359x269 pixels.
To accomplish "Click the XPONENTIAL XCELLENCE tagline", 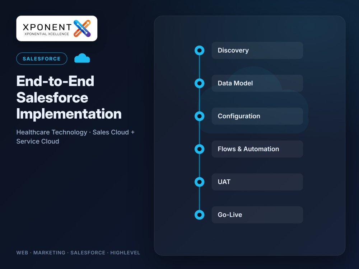I will pos(47,34).
